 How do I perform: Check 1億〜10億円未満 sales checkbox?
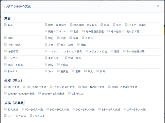click(x=24, y=87)
